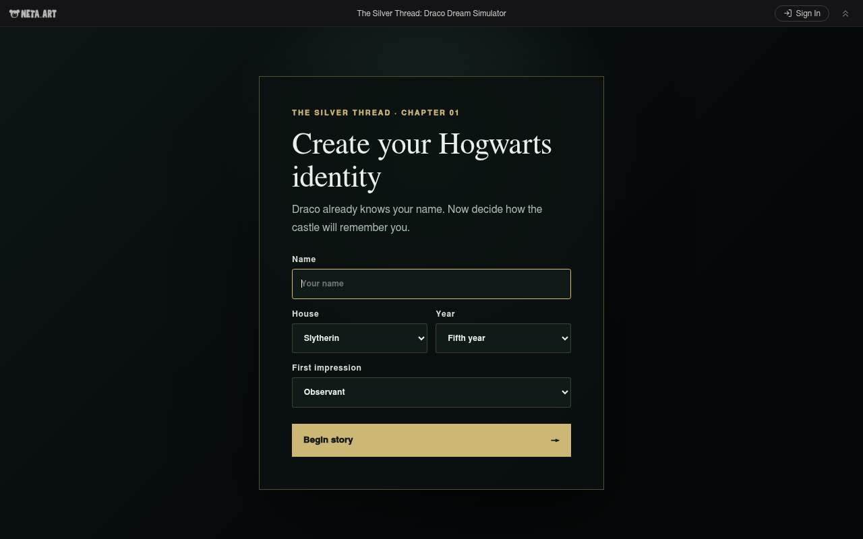Click the Begin story button
Screen dimensions: 863x539
coord(431,440)
